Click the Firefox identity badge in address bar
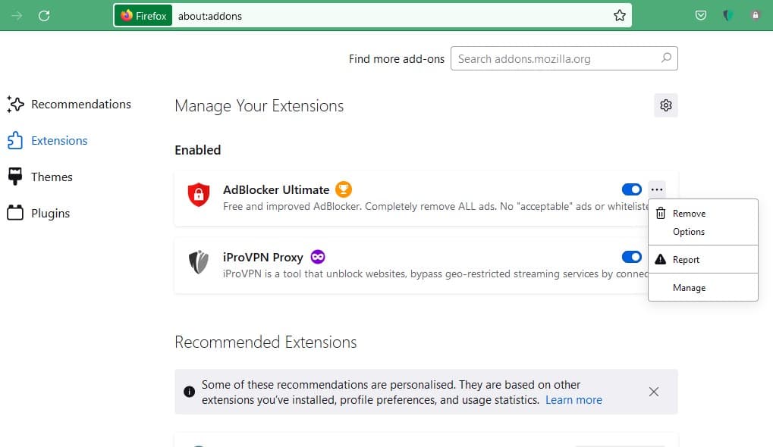 pyautogui.click(x=143, y=16)
